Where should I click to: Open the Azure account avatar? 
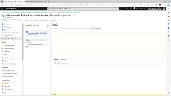point(164,9)
